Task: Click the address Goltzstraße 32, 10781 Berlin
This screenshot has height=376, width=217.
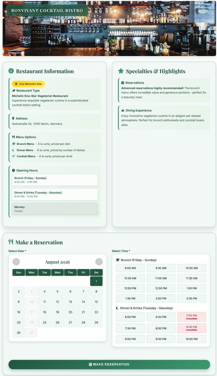Action: tap(37, 124)
